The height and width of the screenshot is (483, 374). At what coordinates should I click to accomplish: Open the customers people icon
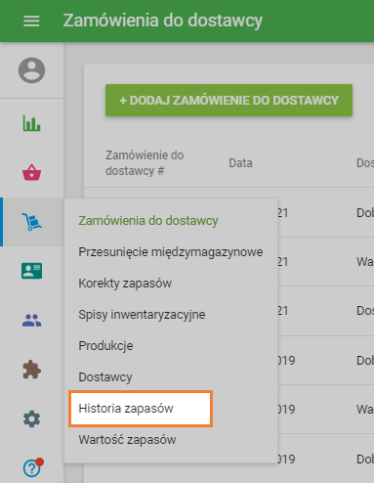31,321
